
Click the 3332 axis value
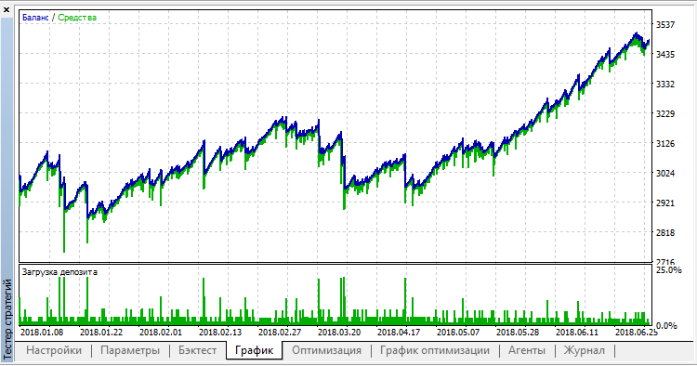[665, 85]
